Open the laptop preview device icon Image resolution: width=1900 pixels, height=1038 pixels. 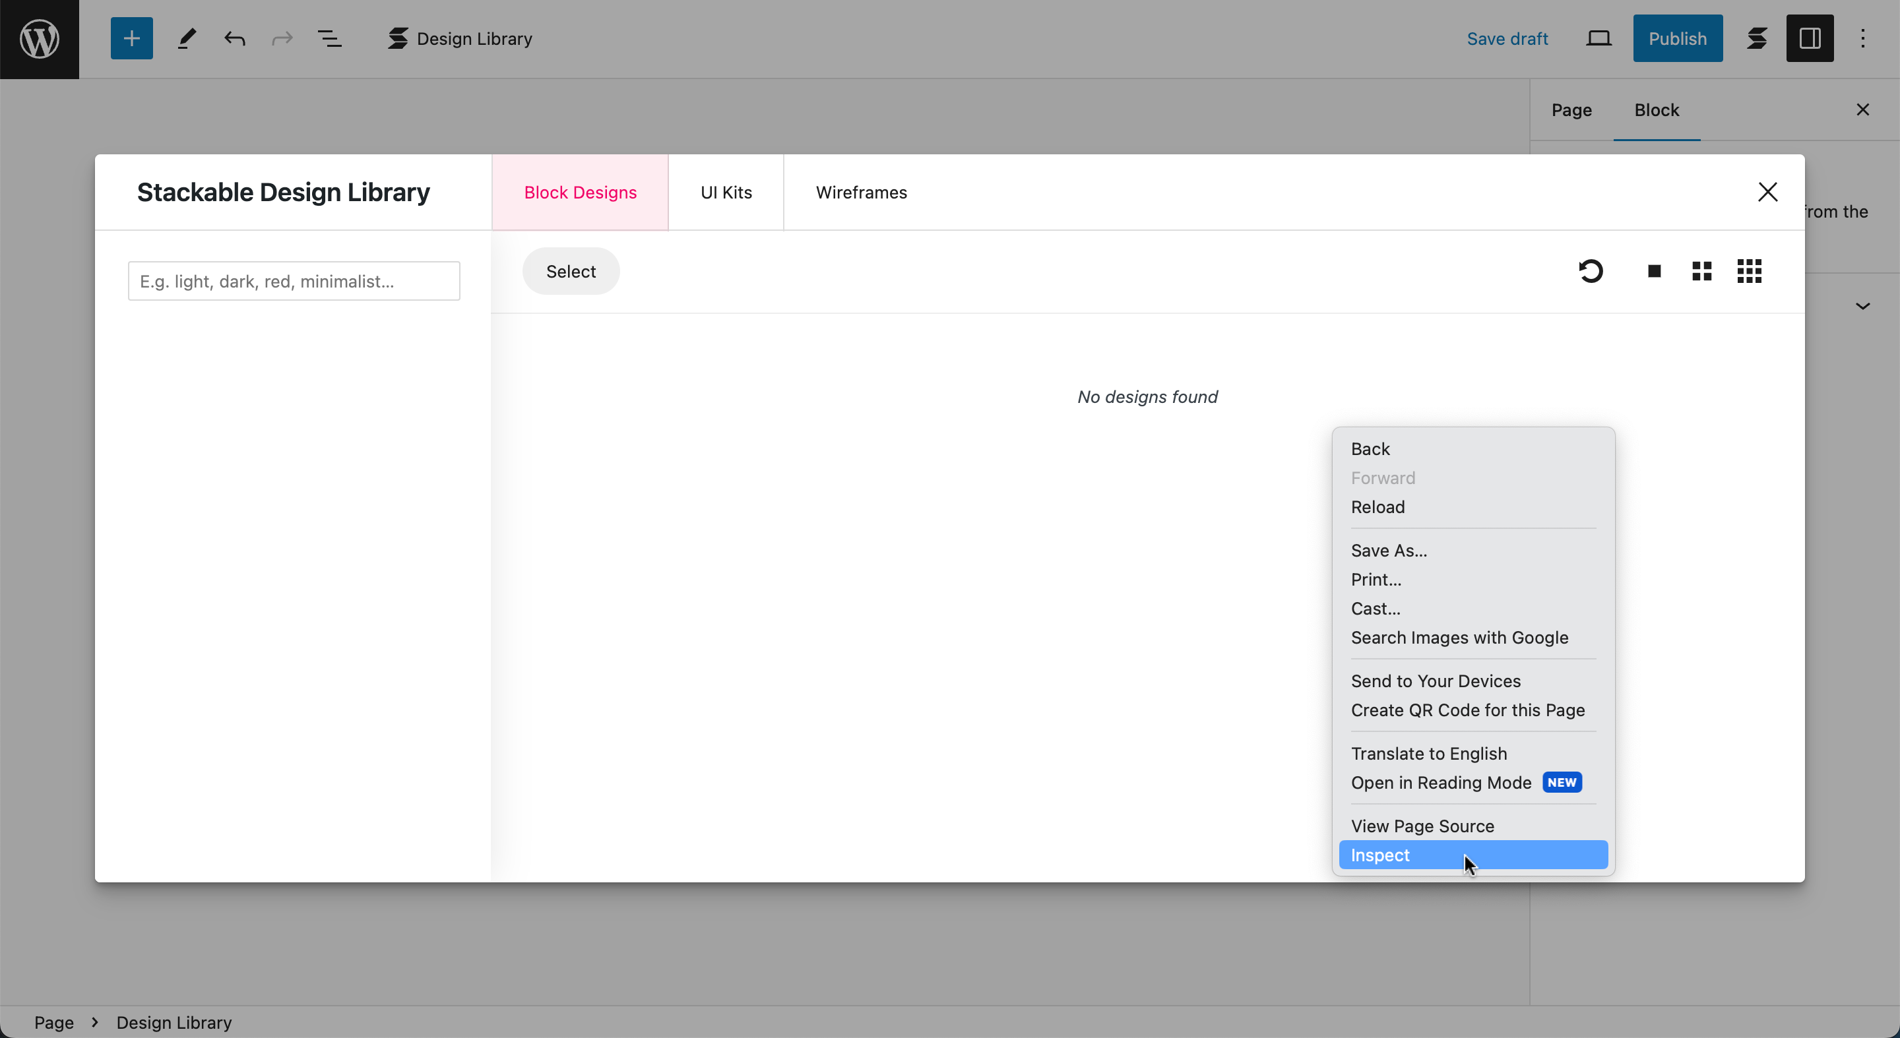pos(1599,38)
